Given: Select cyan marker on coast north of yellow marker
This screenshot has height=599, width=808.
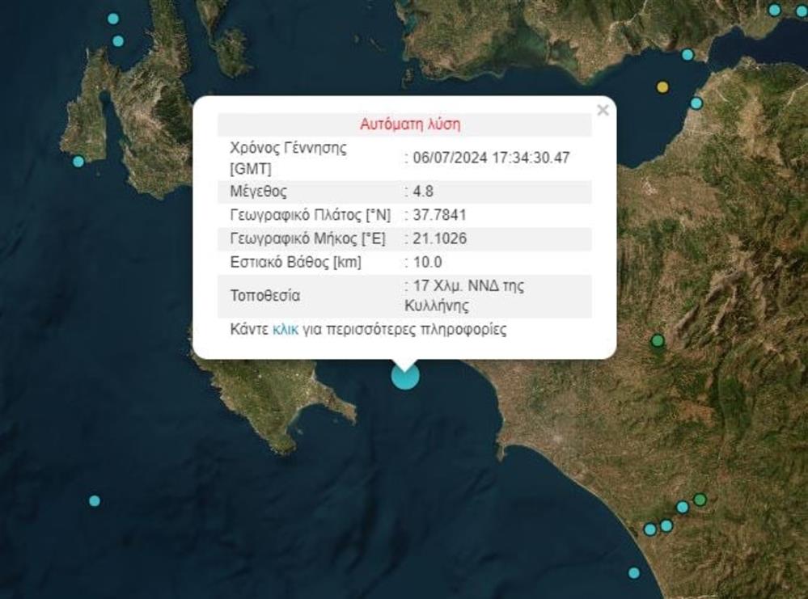Looking at the screenshot, I should [687, 55].
